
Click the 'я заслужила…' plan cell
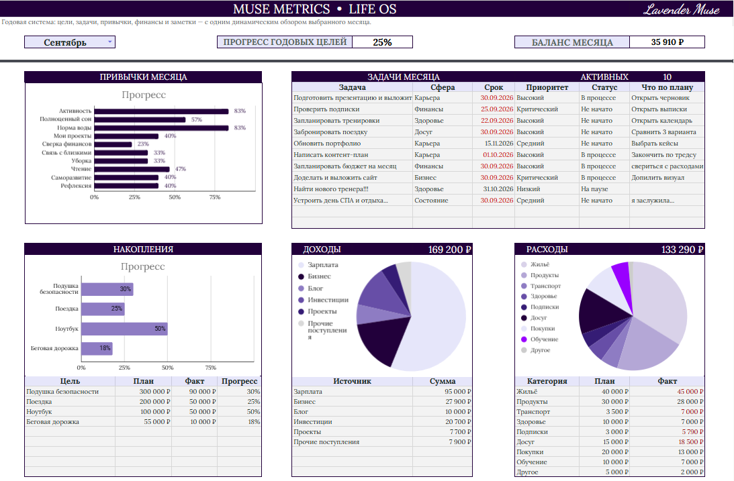(x=667, y=201)
